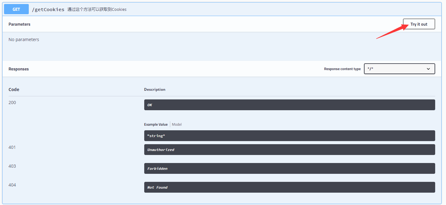446x205 pixels.
Task: Click the OK description for code 200
Action: coord(289,105)
